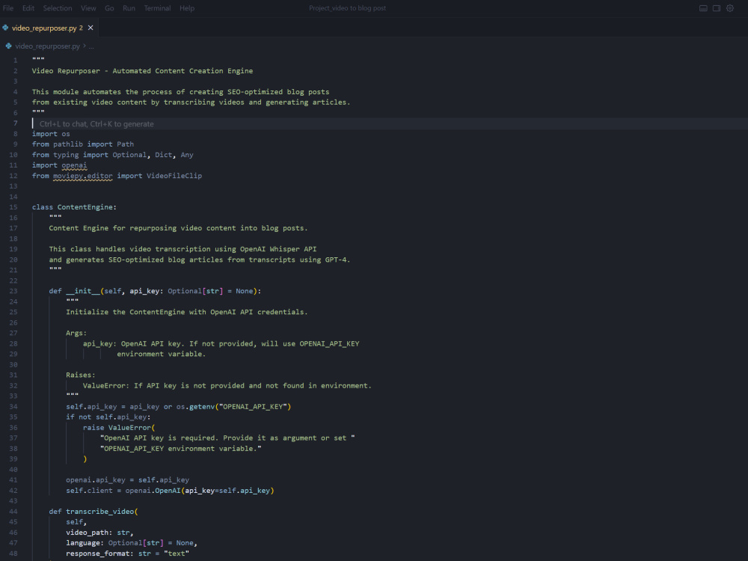748x561 pixels.
Task: Expand the breadcrumb ellipsis symbol picker
Action: (91, 46)
